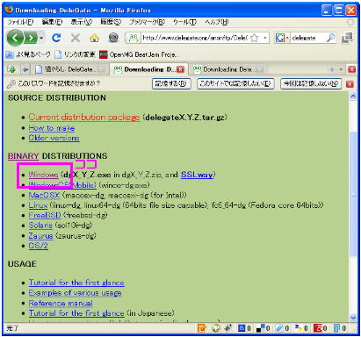Click the green Forward navigation arrow

coord(31,38)
